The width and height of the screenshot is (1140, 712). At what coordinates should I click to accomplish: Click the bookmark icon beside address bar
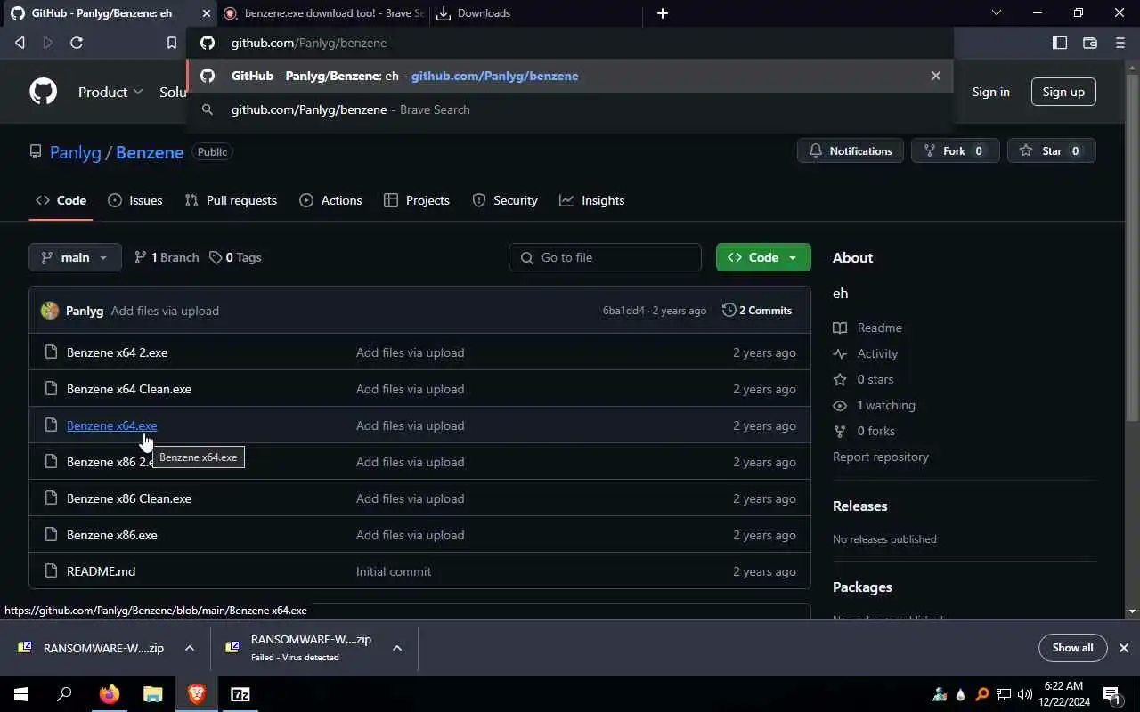172,43
